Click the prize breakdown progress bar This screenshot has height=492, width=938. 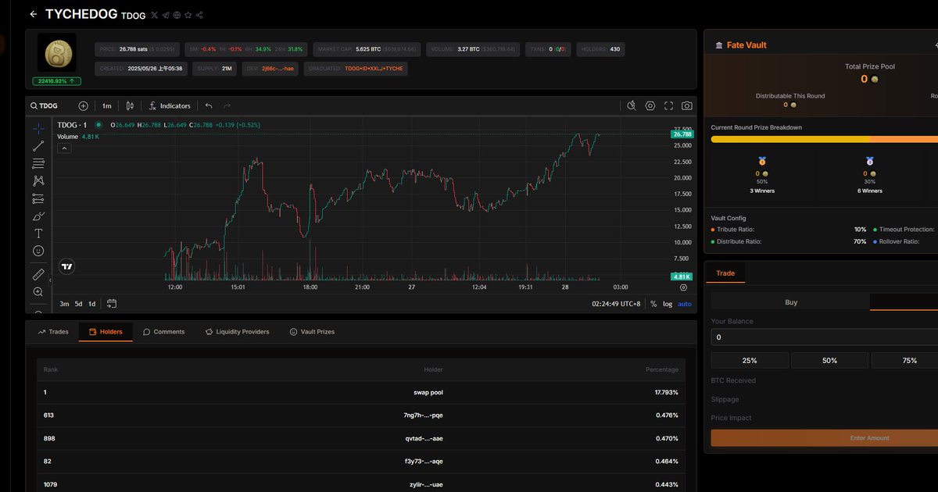825,139
